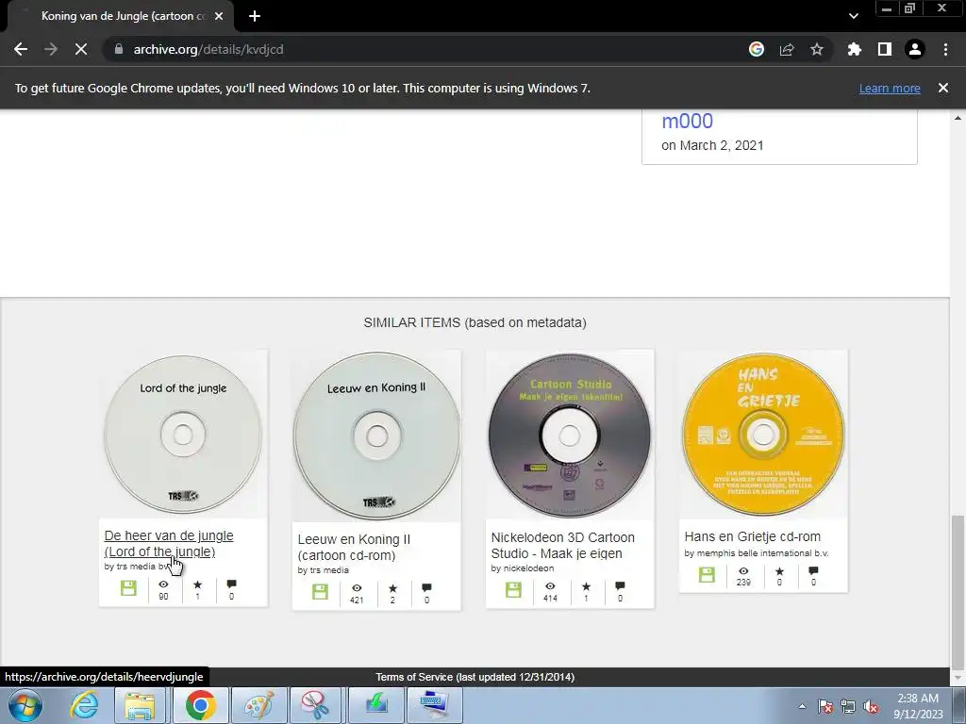
Task: Click 'by nickelodeon' creator text
Action: [x=523, y=568]
